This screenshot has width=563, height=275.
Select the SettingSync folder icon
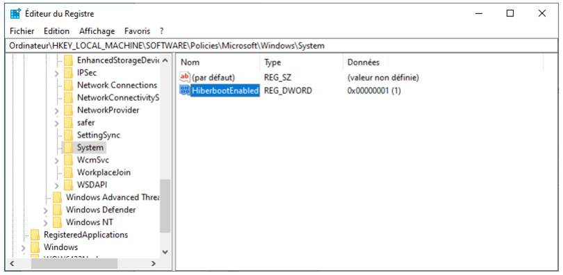tap(69, 135)
